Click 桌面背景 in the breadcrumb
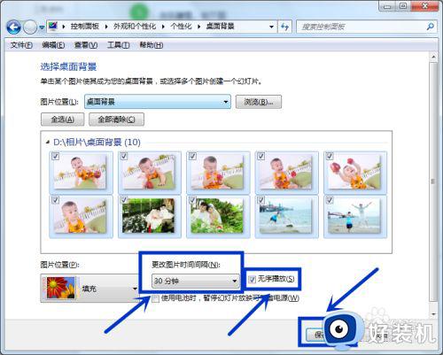The width and height of the screenshot is (443, 355). (x=220, y=27)
